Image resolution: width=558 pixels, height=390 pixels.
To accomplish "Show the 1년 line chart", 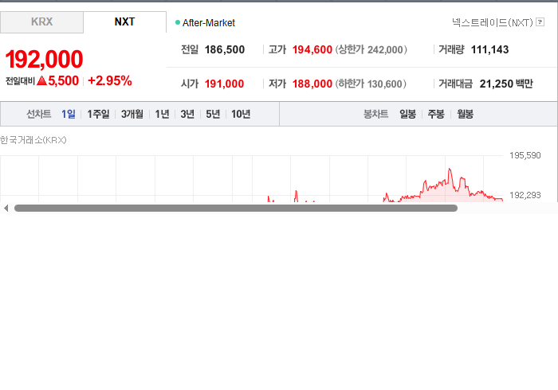I will click(162, 114).
